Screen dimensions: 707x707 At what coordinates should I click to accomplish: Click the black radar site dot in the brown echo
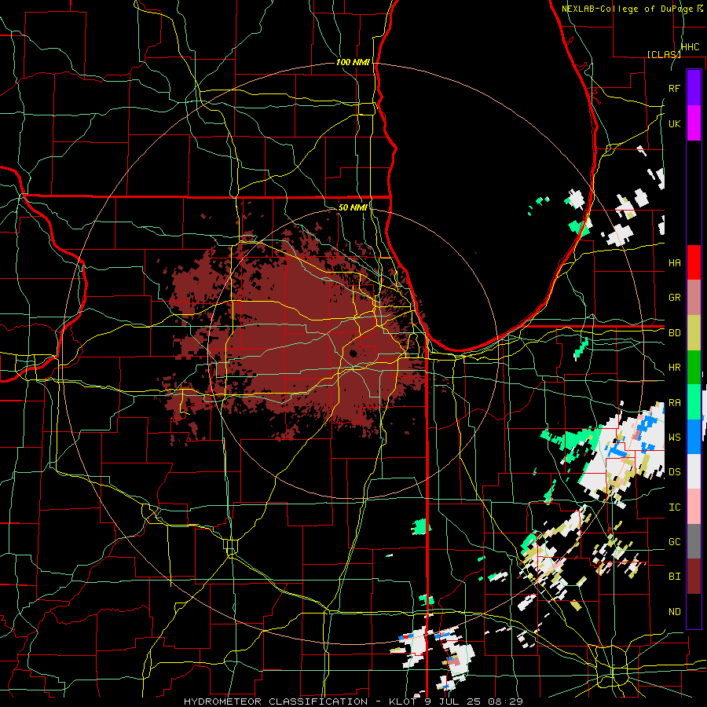pos(353,353)
